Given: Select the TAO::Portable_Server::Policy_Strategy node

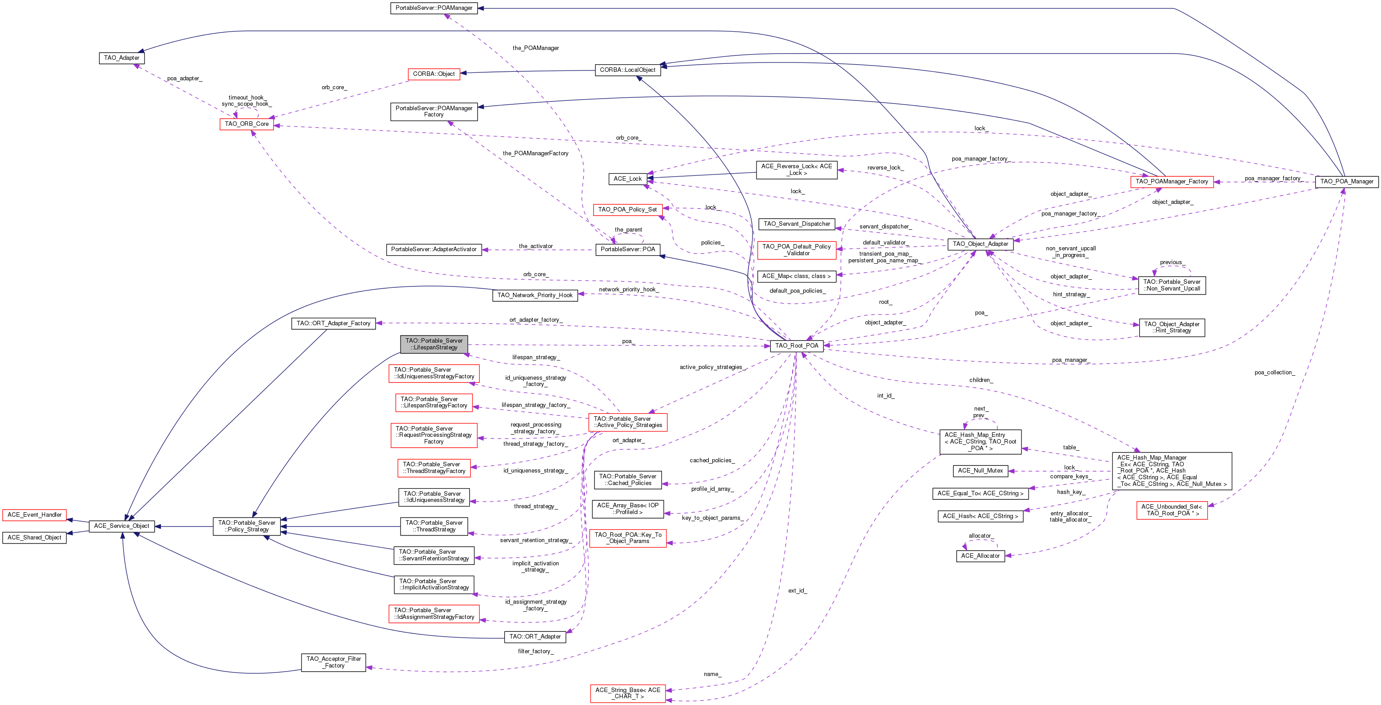Looking at the screenshot, I should click(247, 526).
